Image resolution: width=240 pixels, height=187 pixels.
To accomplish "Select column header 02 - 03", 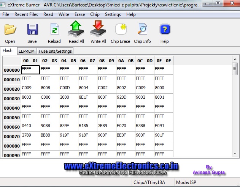I will click(x=49, y=61).
